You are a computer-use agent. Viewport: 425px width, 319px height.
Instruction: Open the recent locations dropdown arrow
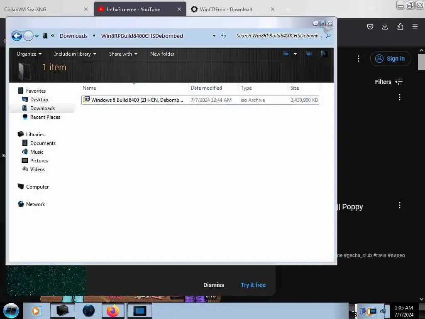(x=37, y=36)
